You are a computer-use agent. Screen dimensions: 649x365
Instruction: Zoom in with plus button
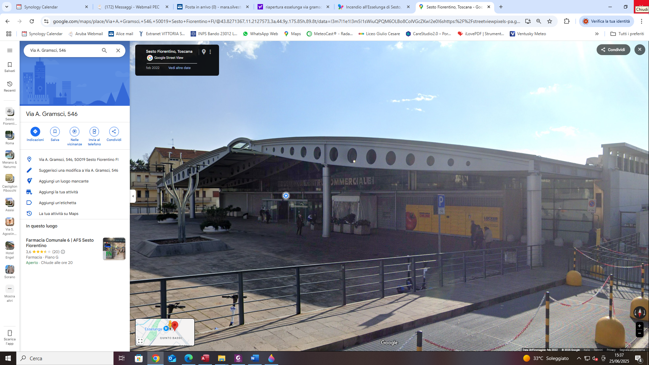639,326
